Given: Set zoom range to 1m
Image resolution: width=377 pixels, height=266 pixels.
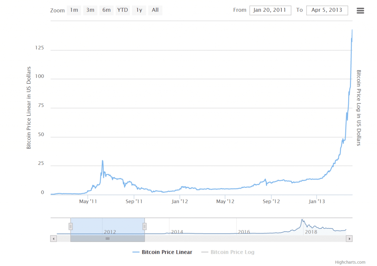Looking at the screenshot, I should click(x=74, y=10).
